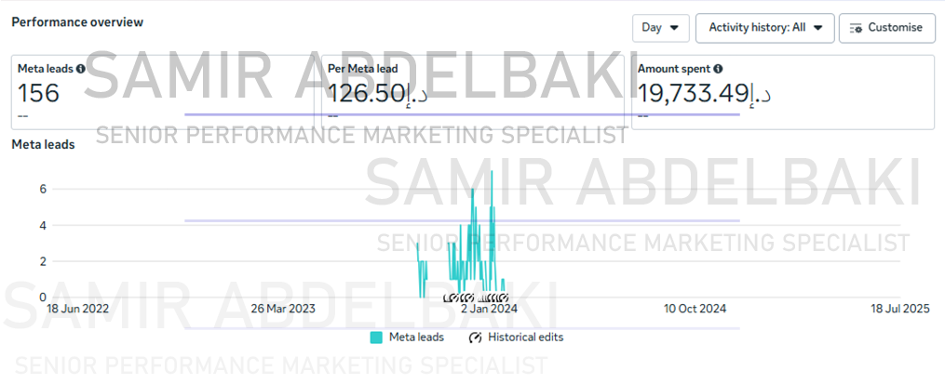Open the Day granularity dropdown
Image resolution: width=945 pixels, height=384 pixels.
(660, 28)
